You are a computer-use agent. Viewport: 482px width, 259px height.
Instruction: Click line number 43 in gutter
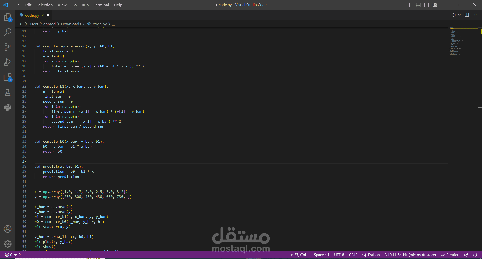[24, 192]
